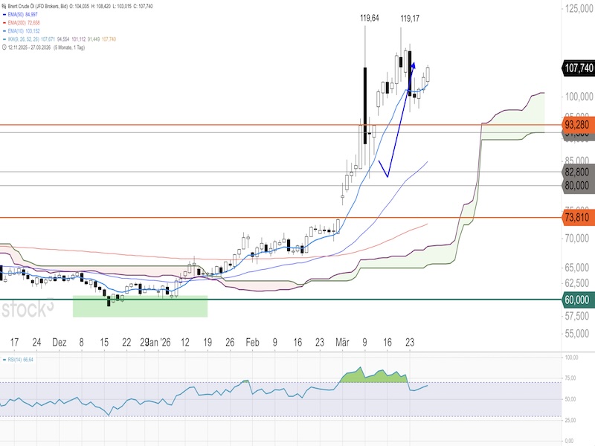Screen dimensions: 595x446
Task: Select the 73,810 price level label
Action: 578,217
